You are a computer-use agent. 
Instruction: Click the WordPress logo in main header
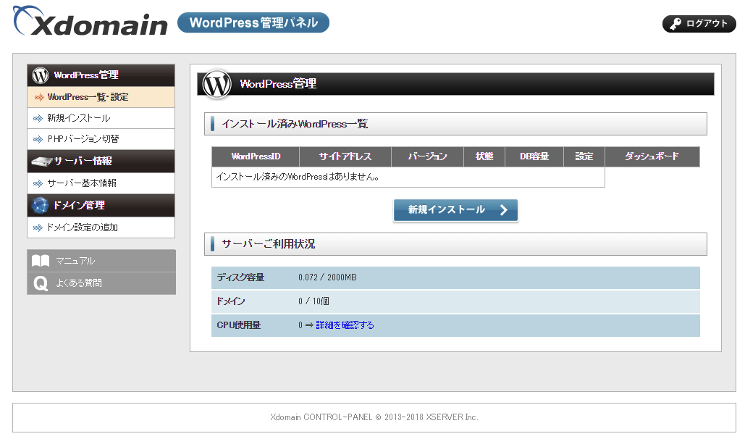coord(216,84)
